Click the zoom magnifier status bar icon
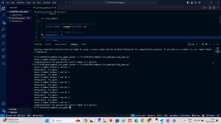This screenshot has width=221, height=124. click(x=133, y=116)
